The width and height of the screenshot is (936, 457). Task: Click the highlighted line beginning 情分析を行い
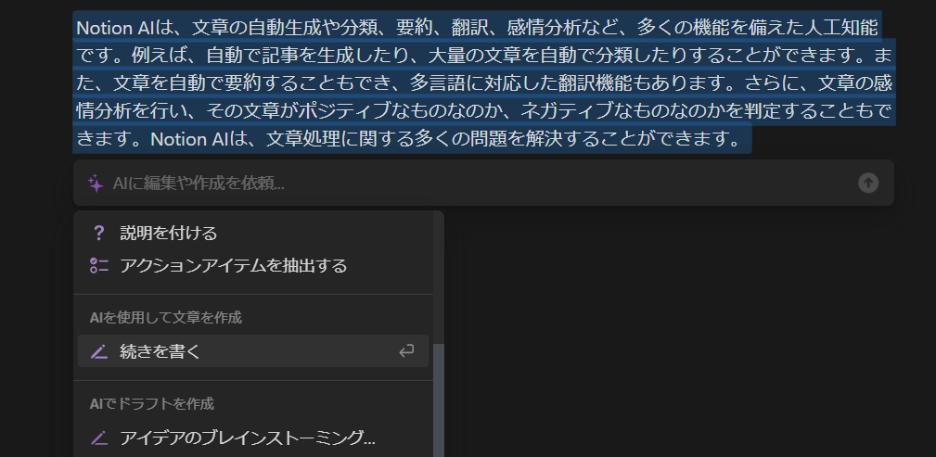[x=483, y=111]
